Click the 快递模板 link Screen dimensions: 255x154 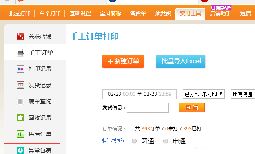coord(113,141)
